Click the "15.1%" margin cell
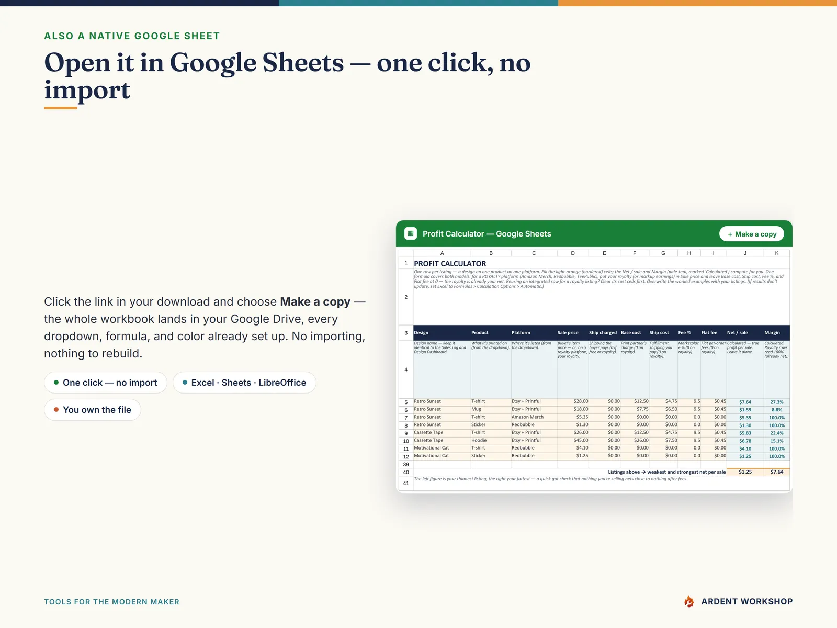This screenshot has width=837, height=628. (x=777, y=441)
